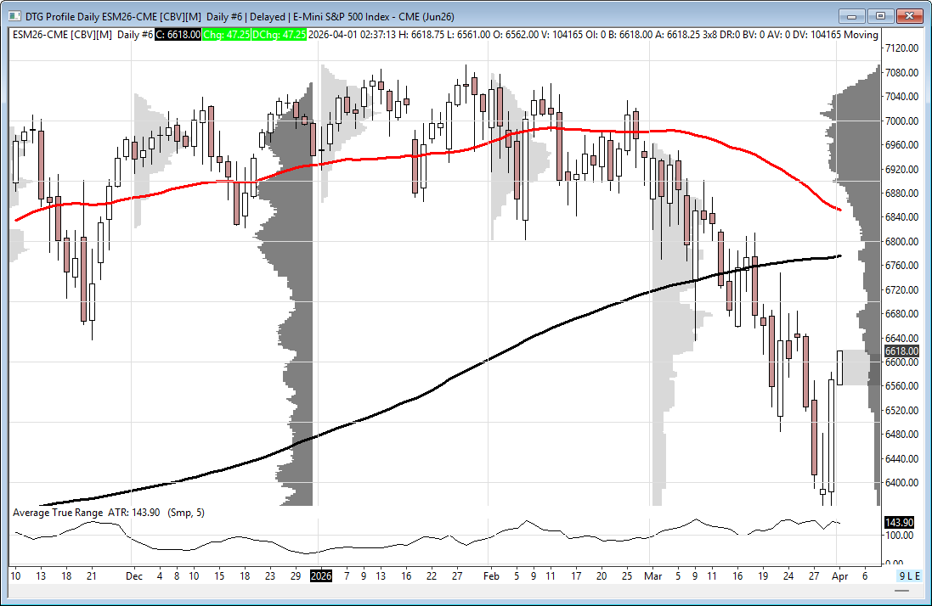Click the highlighted 2026 year marker on time axis

click(321, 575)
